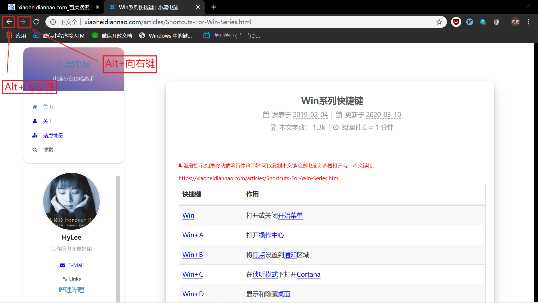Open a new browser tab
Viewport: 538px width, 303px height.
click(x=214, y=7)
